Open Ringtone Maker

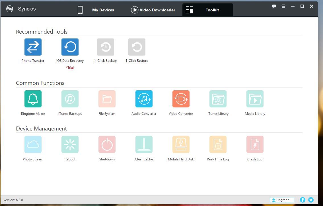coord(33,99)
